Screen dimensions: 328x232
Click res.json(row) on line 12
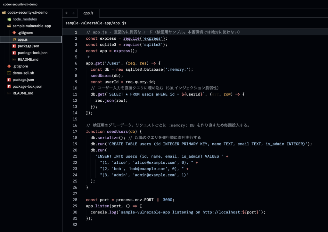tap(110, 101)
